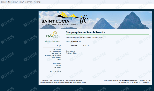
Task: Click the Saint Lucia IFC banner logo
Action: pos(65,19)
